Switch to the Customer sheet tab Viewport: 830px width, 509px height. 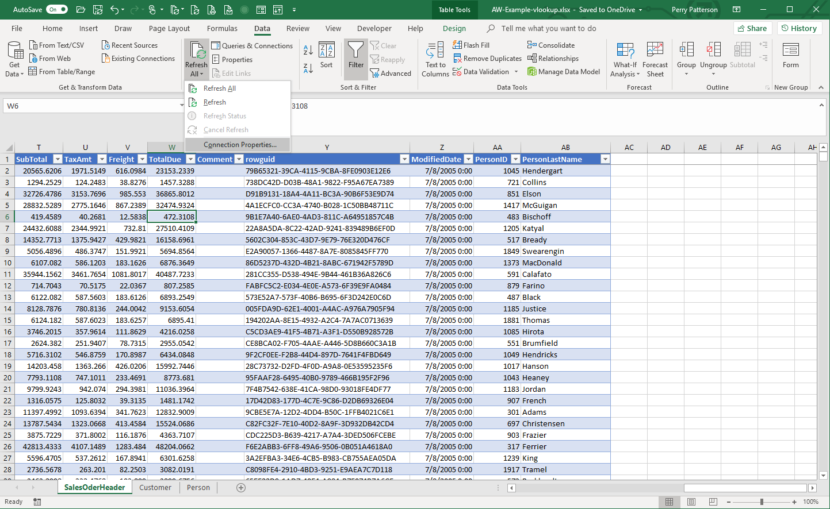(x=155, y=487)
